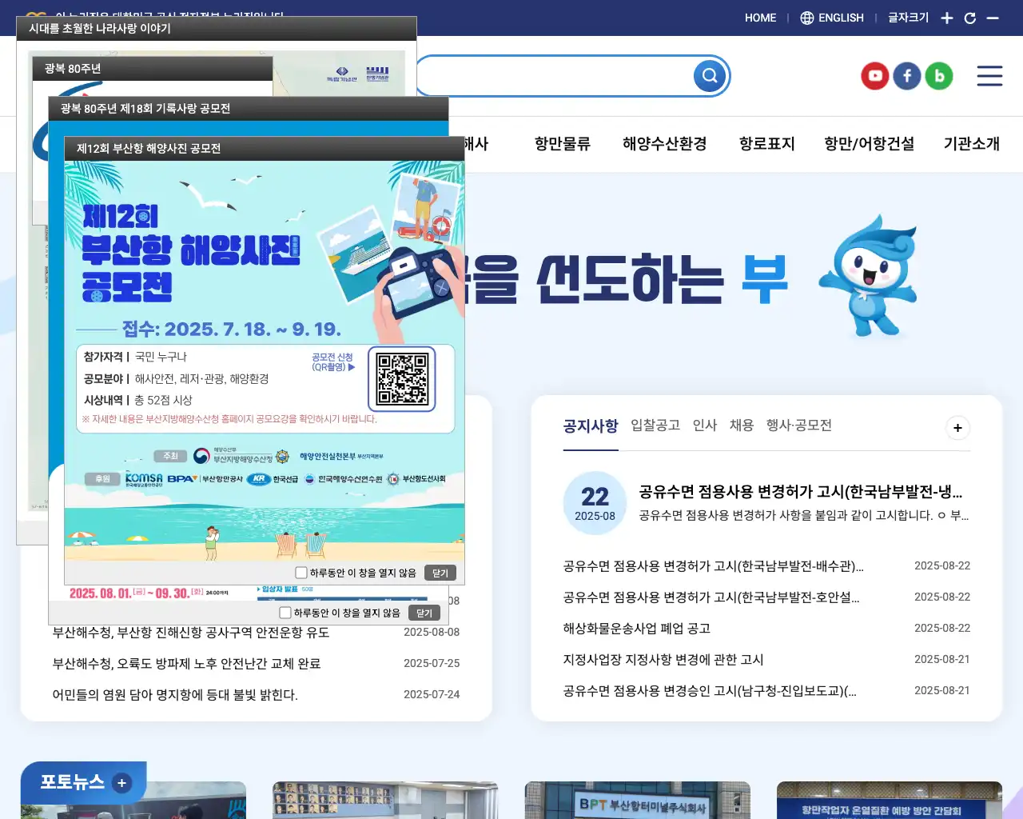Select the 인사 tab
The image size is (1023, 819).
point(705,425)
